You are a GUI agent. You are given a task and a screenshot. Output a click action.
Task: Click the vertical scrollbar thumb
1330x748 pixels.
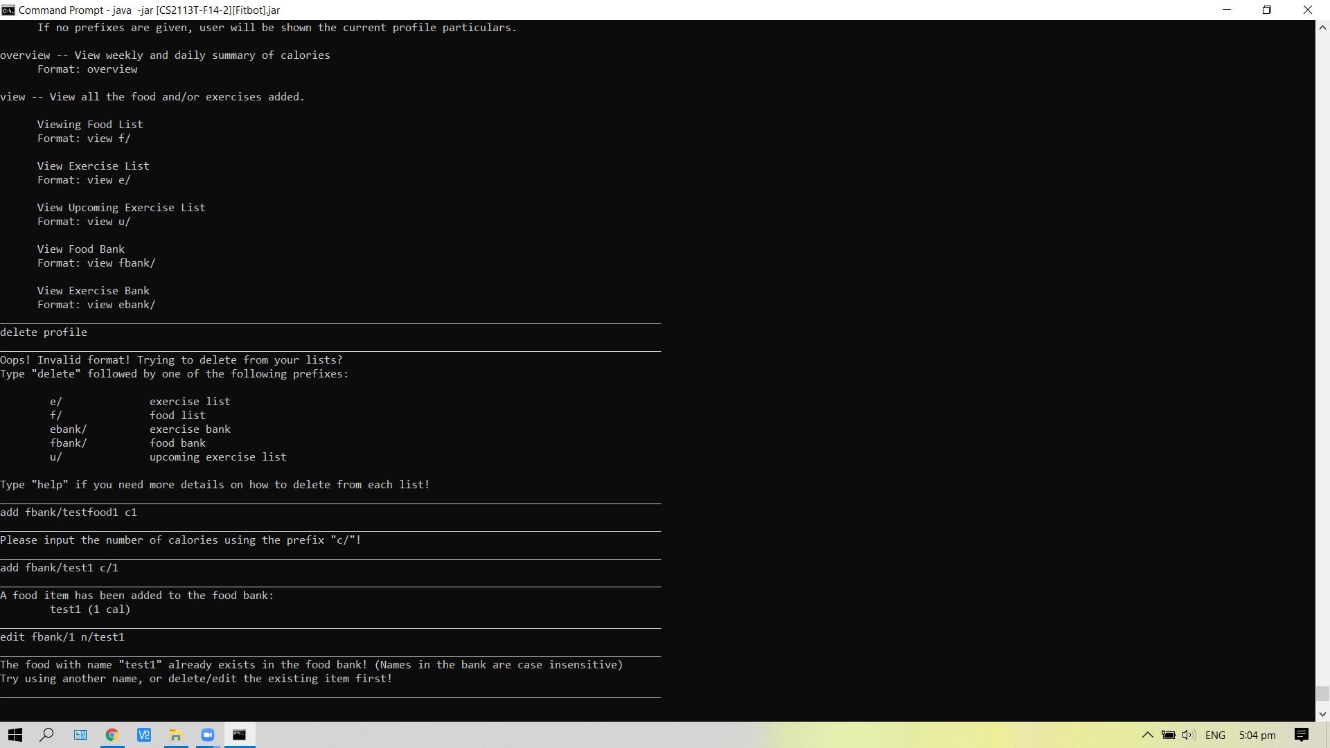(1322, 693)
